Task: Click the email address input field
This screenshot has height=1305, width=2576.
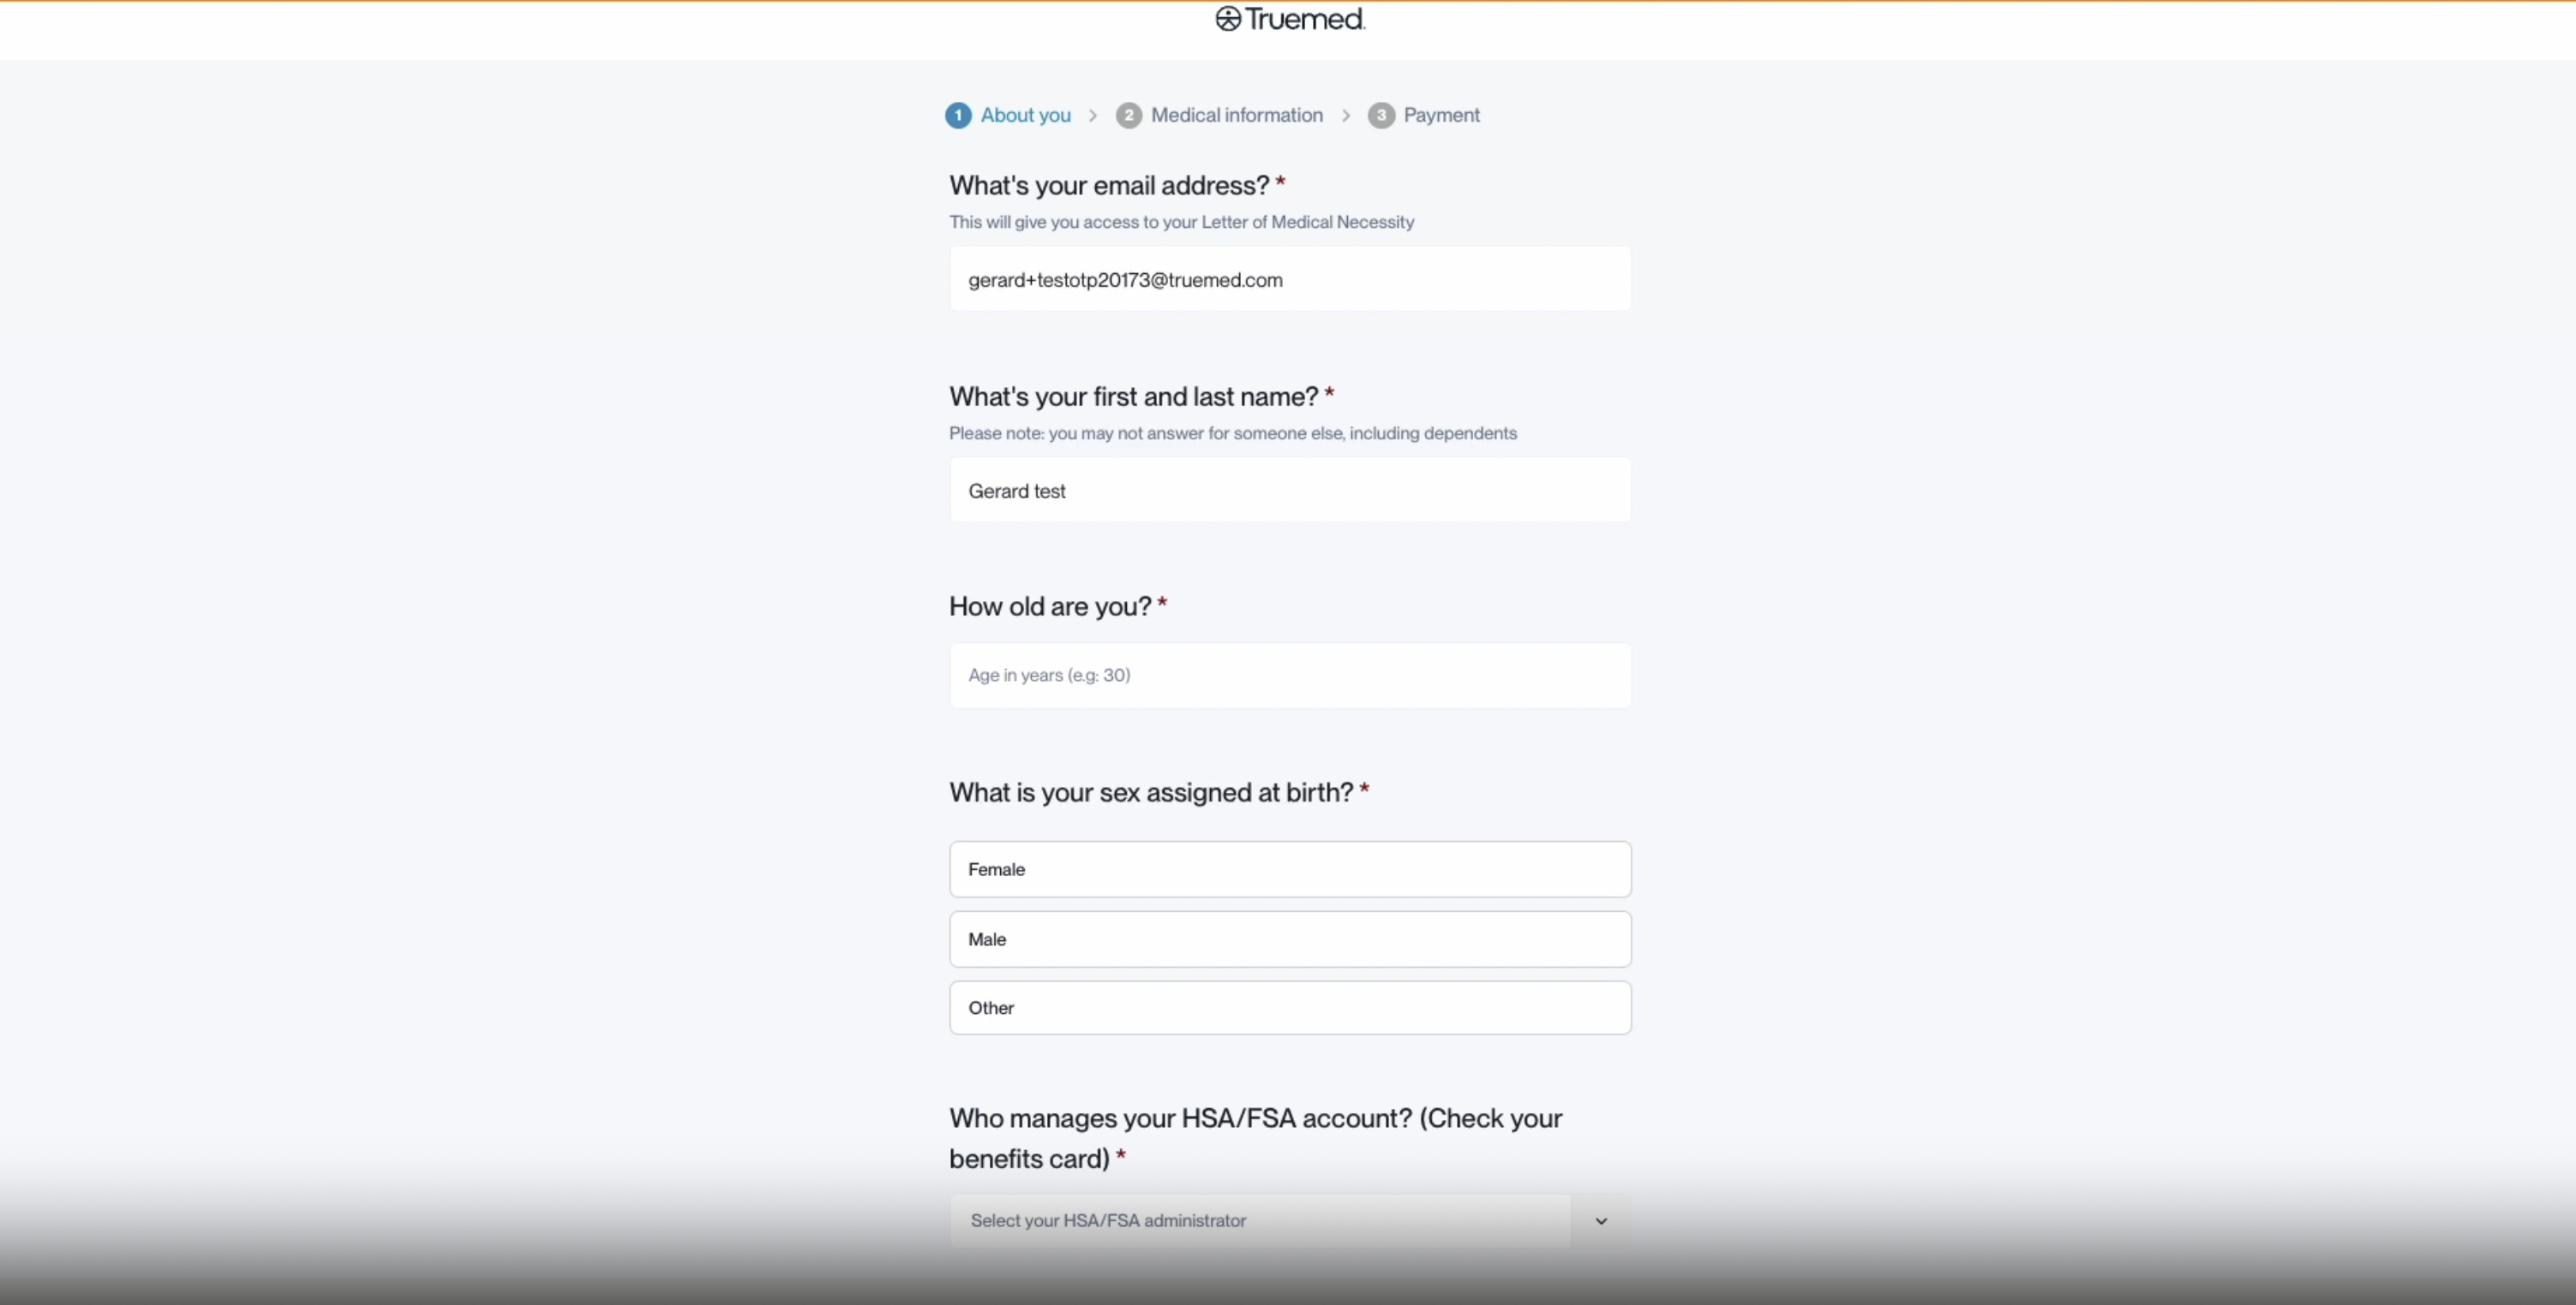Action: pos(1289,280)
